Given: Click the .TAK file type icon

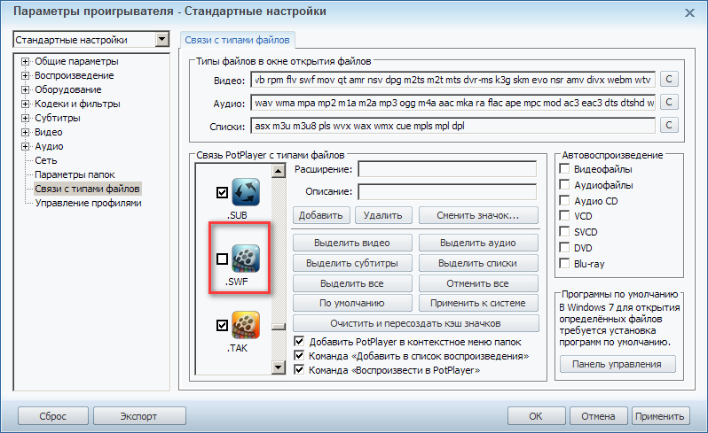Looking at the screenshot, I should [244, 325].
